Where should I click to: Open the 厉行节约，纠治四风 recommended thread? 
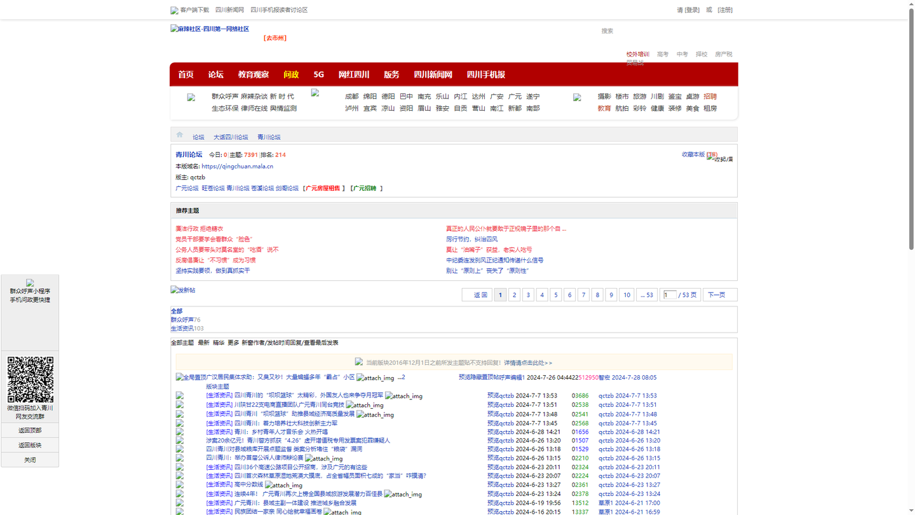pos(471,240)
